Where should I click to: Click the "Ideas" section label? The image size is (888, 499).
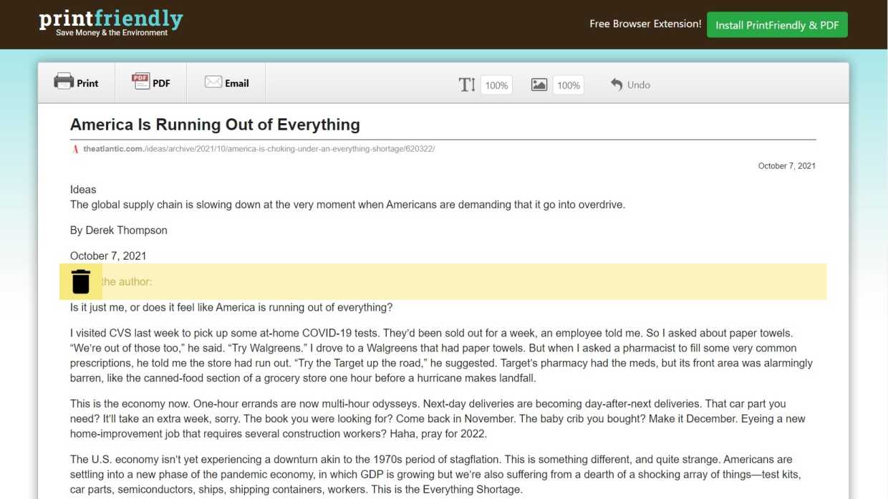[x=83, y=190]
